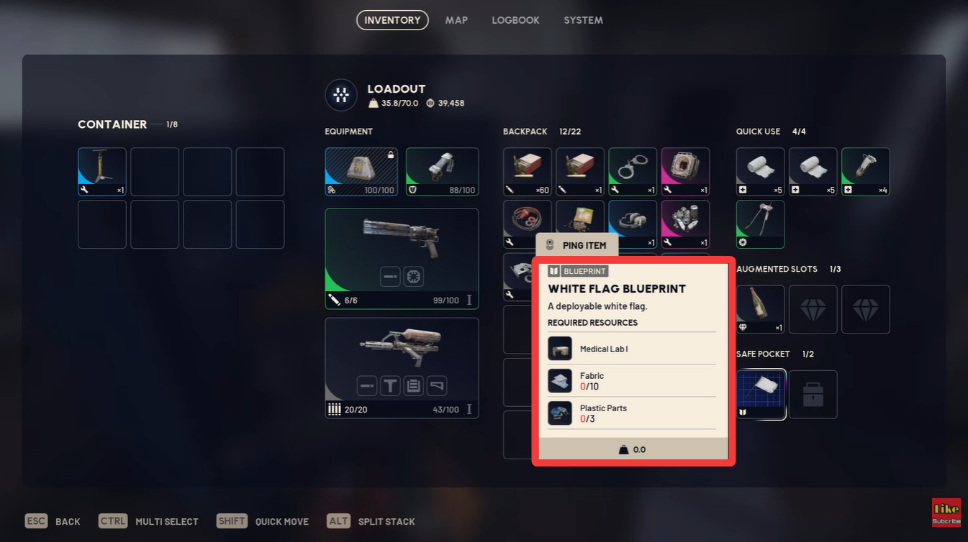Click the revolver weapon slot
Image resolution: width=968 pixels, height=542 pixels.
click(x=402, y=259)
